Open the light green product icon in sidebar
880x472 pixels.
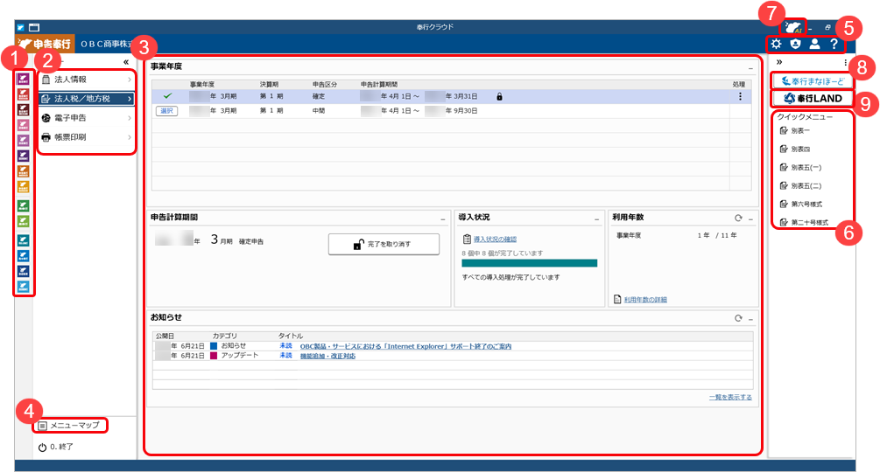point(23,221)
